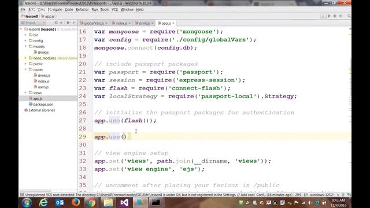Click the lesson8 breadcrumb in navigation bar
The width and height of the screenshot is (370, 208).
tap(29, 16)
